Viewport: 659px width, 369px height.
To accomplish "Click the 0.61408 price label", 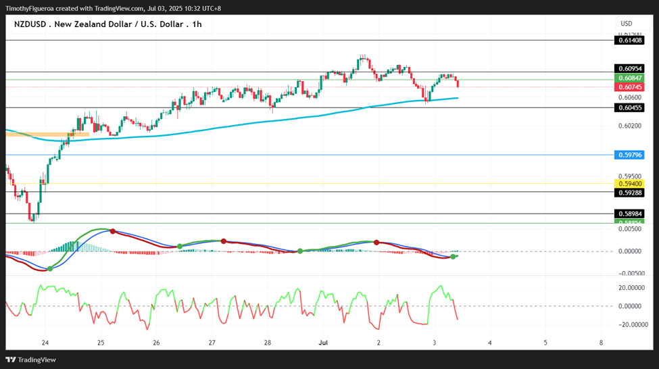I will [x=629, y=41].
